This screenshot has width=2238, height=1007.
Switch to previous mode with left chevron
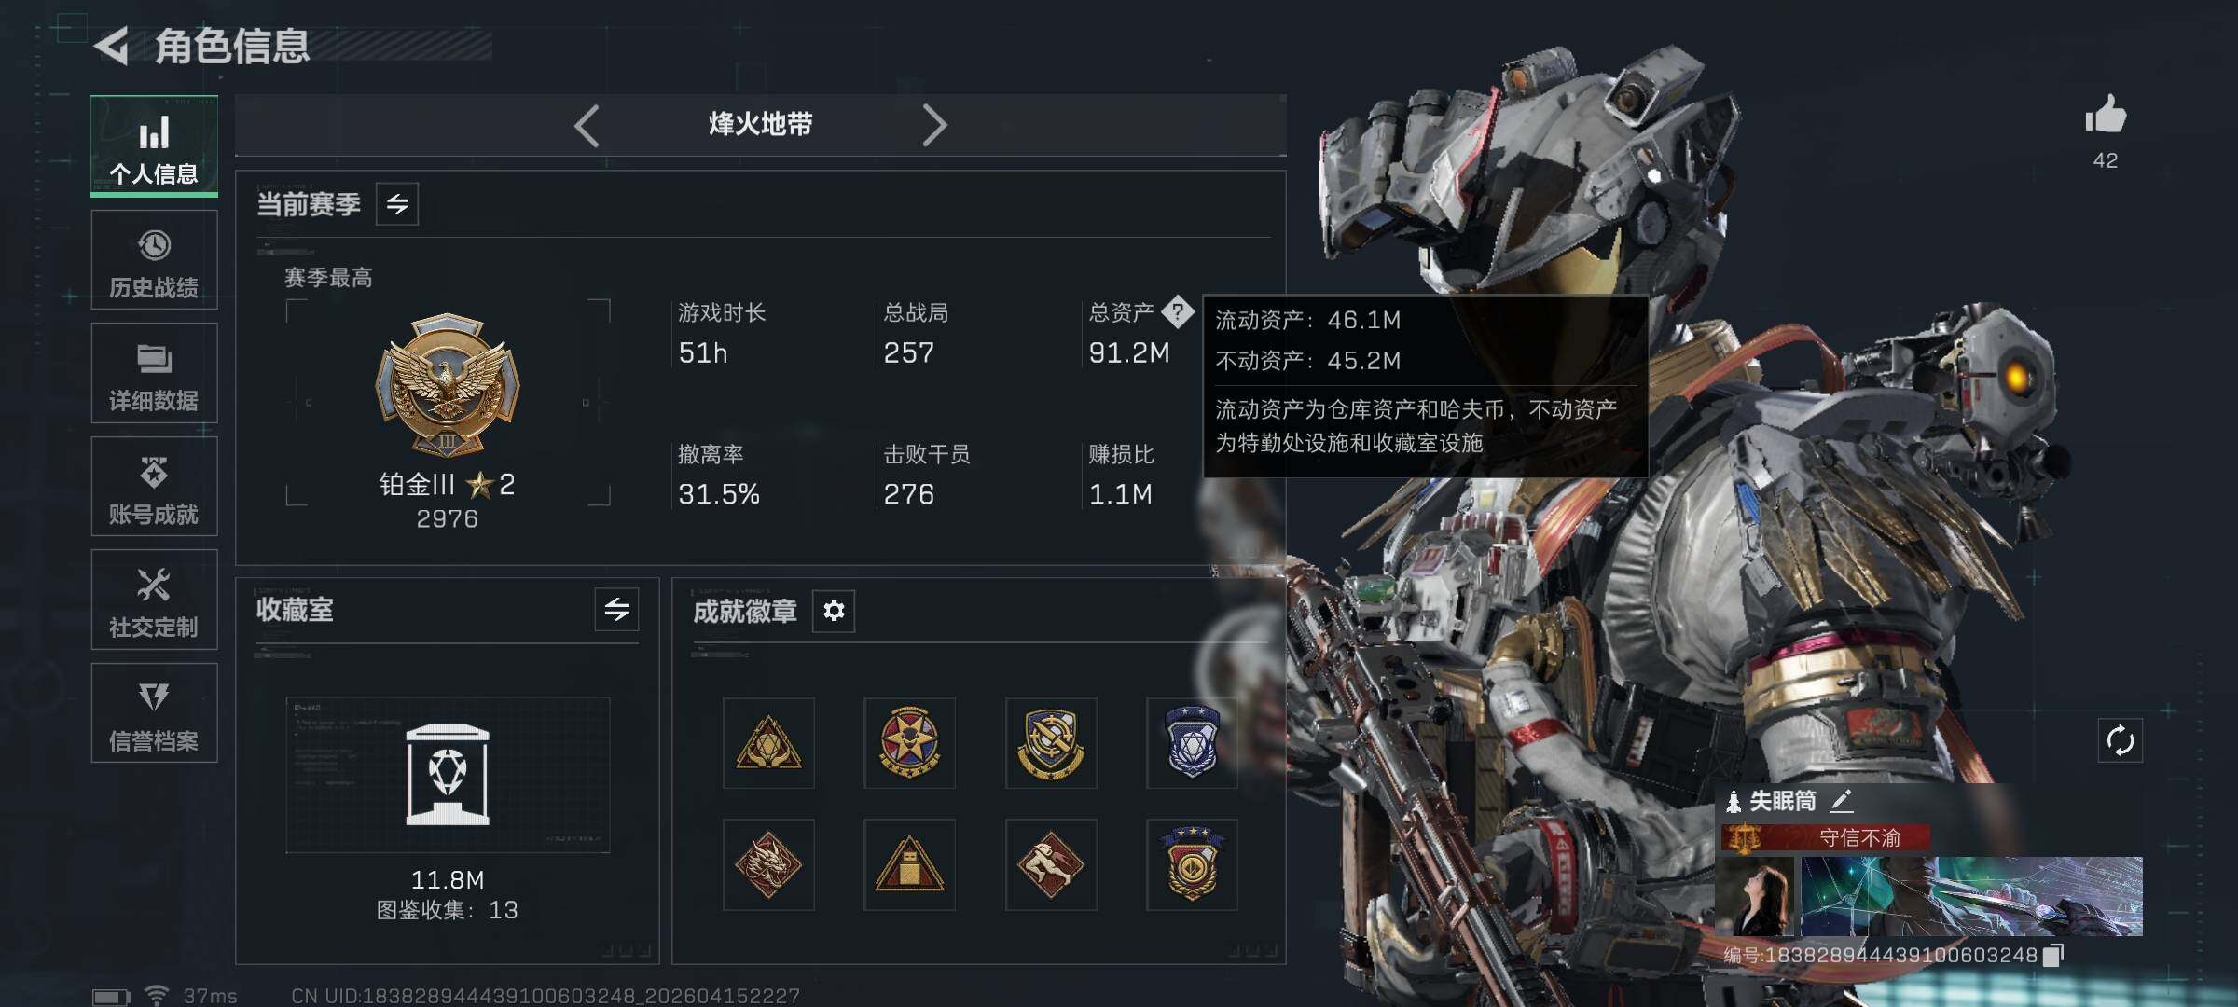pos(587,125)
